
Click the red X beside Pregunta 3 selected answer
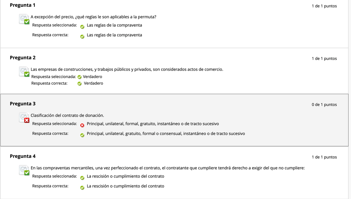coord(82,125)
